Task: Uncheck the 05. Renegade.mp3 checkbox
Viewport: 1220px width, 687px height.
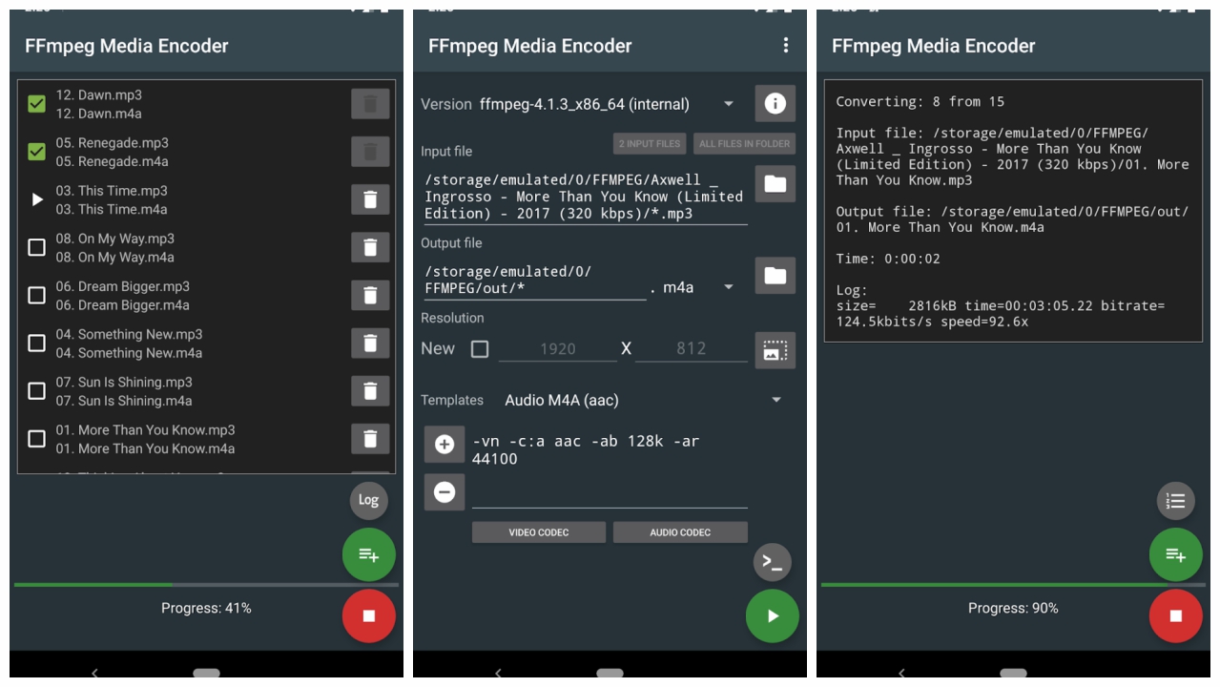Action: click(x=37, y=152)
